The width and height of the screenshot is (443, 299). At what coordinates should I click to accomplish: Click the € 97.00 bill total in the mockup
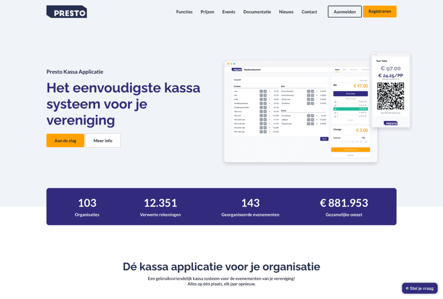(x=360, y=86)
